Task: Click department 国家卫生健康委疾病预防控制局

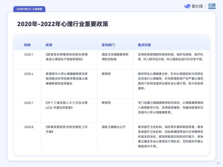Action: (x=115, y=57)
